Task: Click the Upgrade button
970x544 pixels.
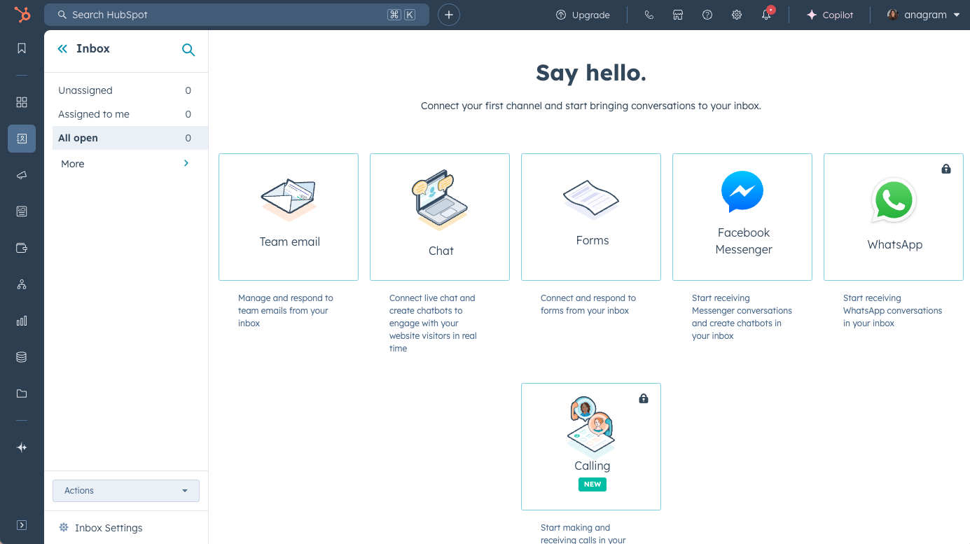Action: click(x=583, y=15)
